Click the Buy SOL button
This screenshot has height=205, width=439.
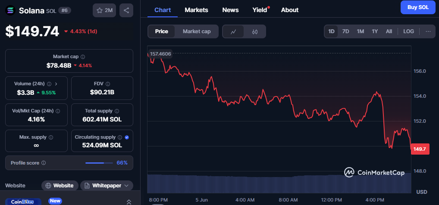click(x=418, y=7)
